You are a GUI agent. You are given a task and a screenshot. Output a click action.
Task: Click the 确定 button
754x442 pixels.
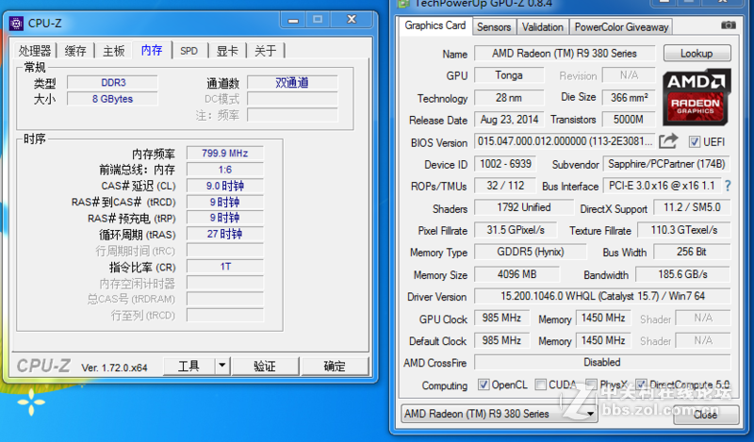coord(335,366)
